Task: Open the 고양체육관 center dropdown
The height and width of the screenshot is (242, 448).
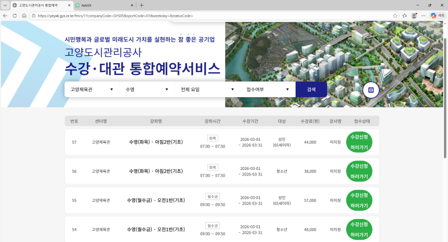Action: coord(92,89)
